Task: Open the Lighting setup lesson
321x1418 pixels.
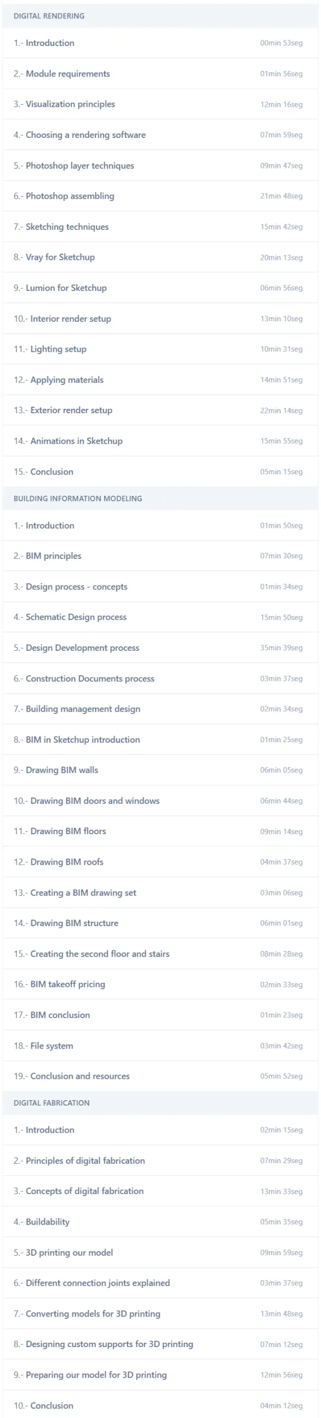Action: point(161,349)
